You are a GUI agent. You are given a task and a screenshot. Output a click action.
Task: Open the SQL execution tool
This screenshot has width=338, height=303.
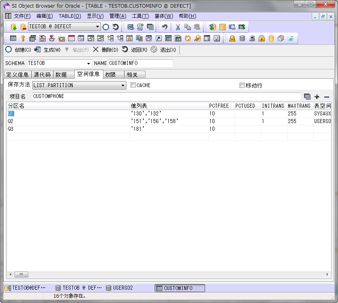click(x=130, y=27)
